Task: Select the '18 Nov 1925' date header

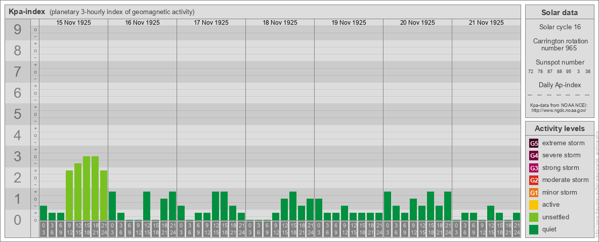Action: (280, 23)
